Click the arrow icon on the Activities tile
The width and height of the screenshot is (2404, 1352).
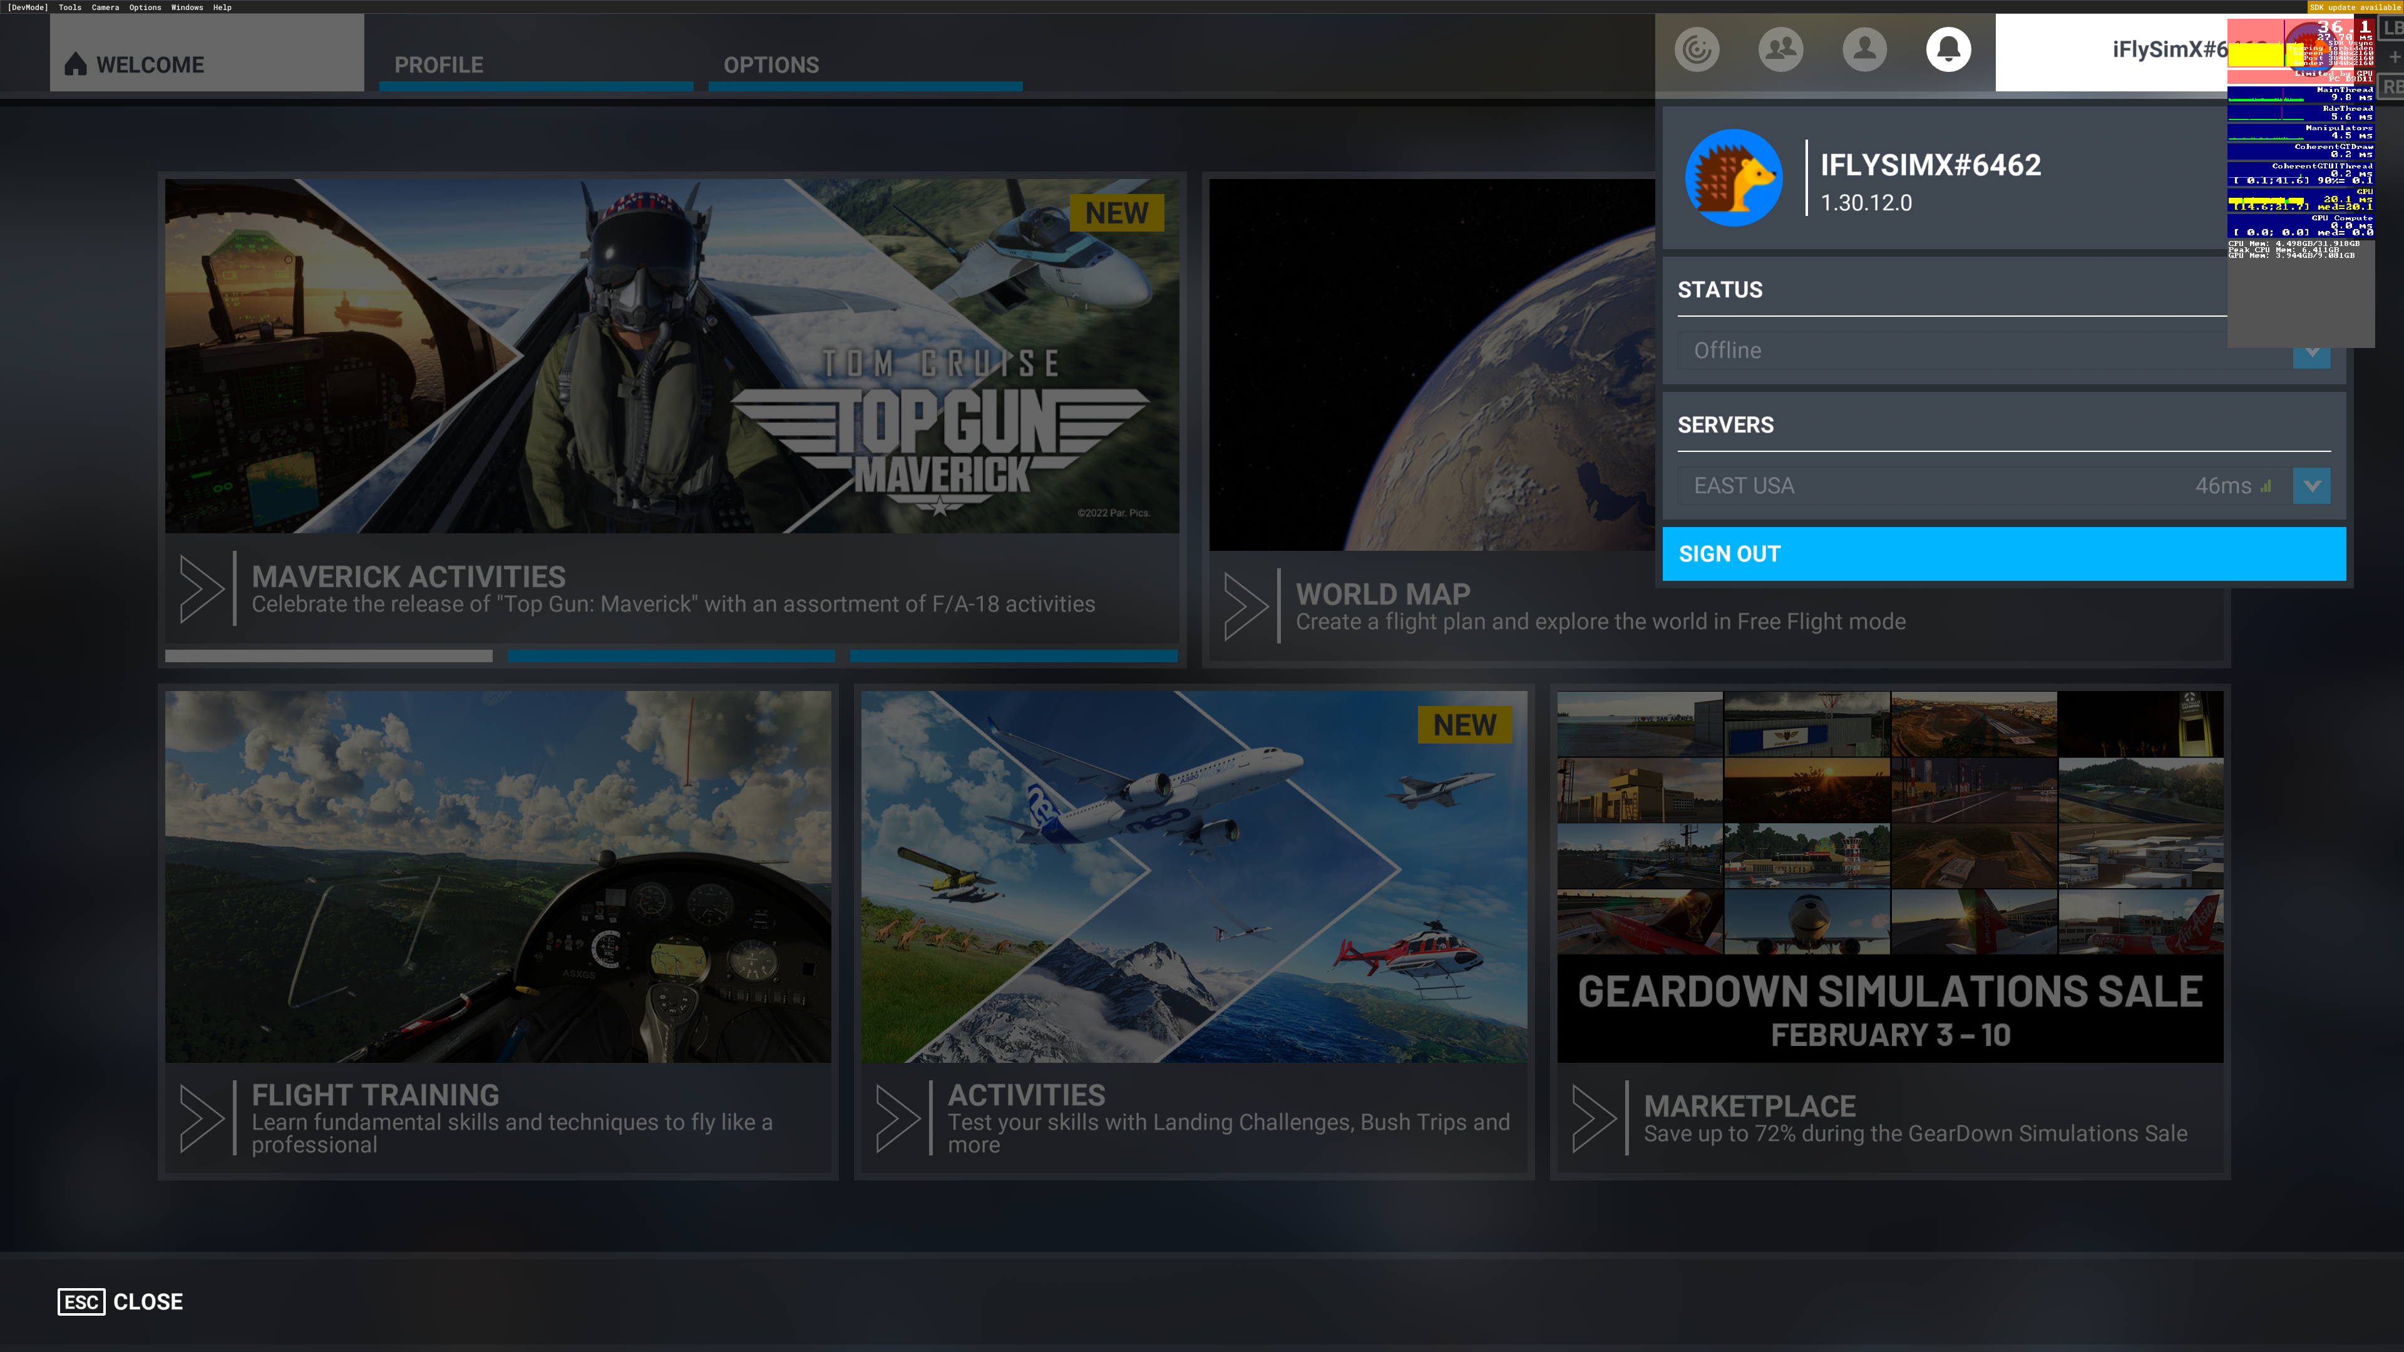click(x=899, y=1118)
